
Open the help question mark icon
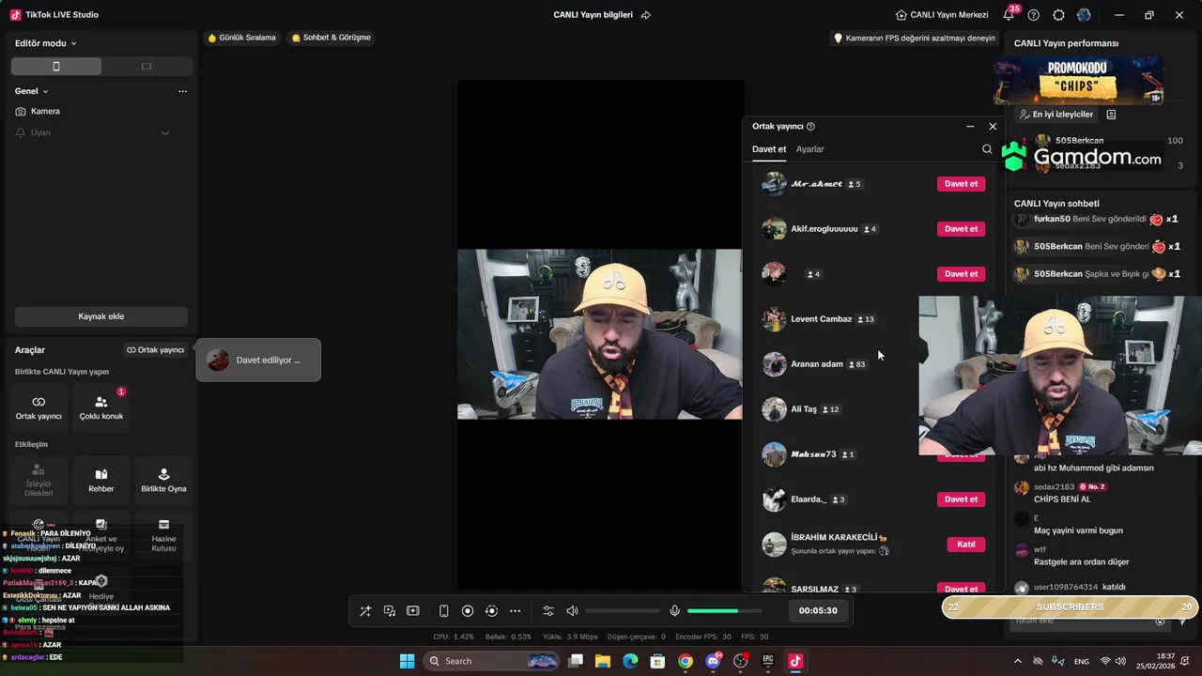click(x=1034, y=15)
